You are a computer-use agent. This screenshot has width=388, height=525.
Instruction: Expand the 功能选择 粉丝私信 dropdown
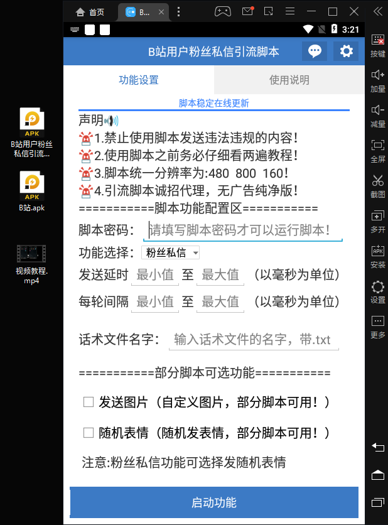pos(171,253)
